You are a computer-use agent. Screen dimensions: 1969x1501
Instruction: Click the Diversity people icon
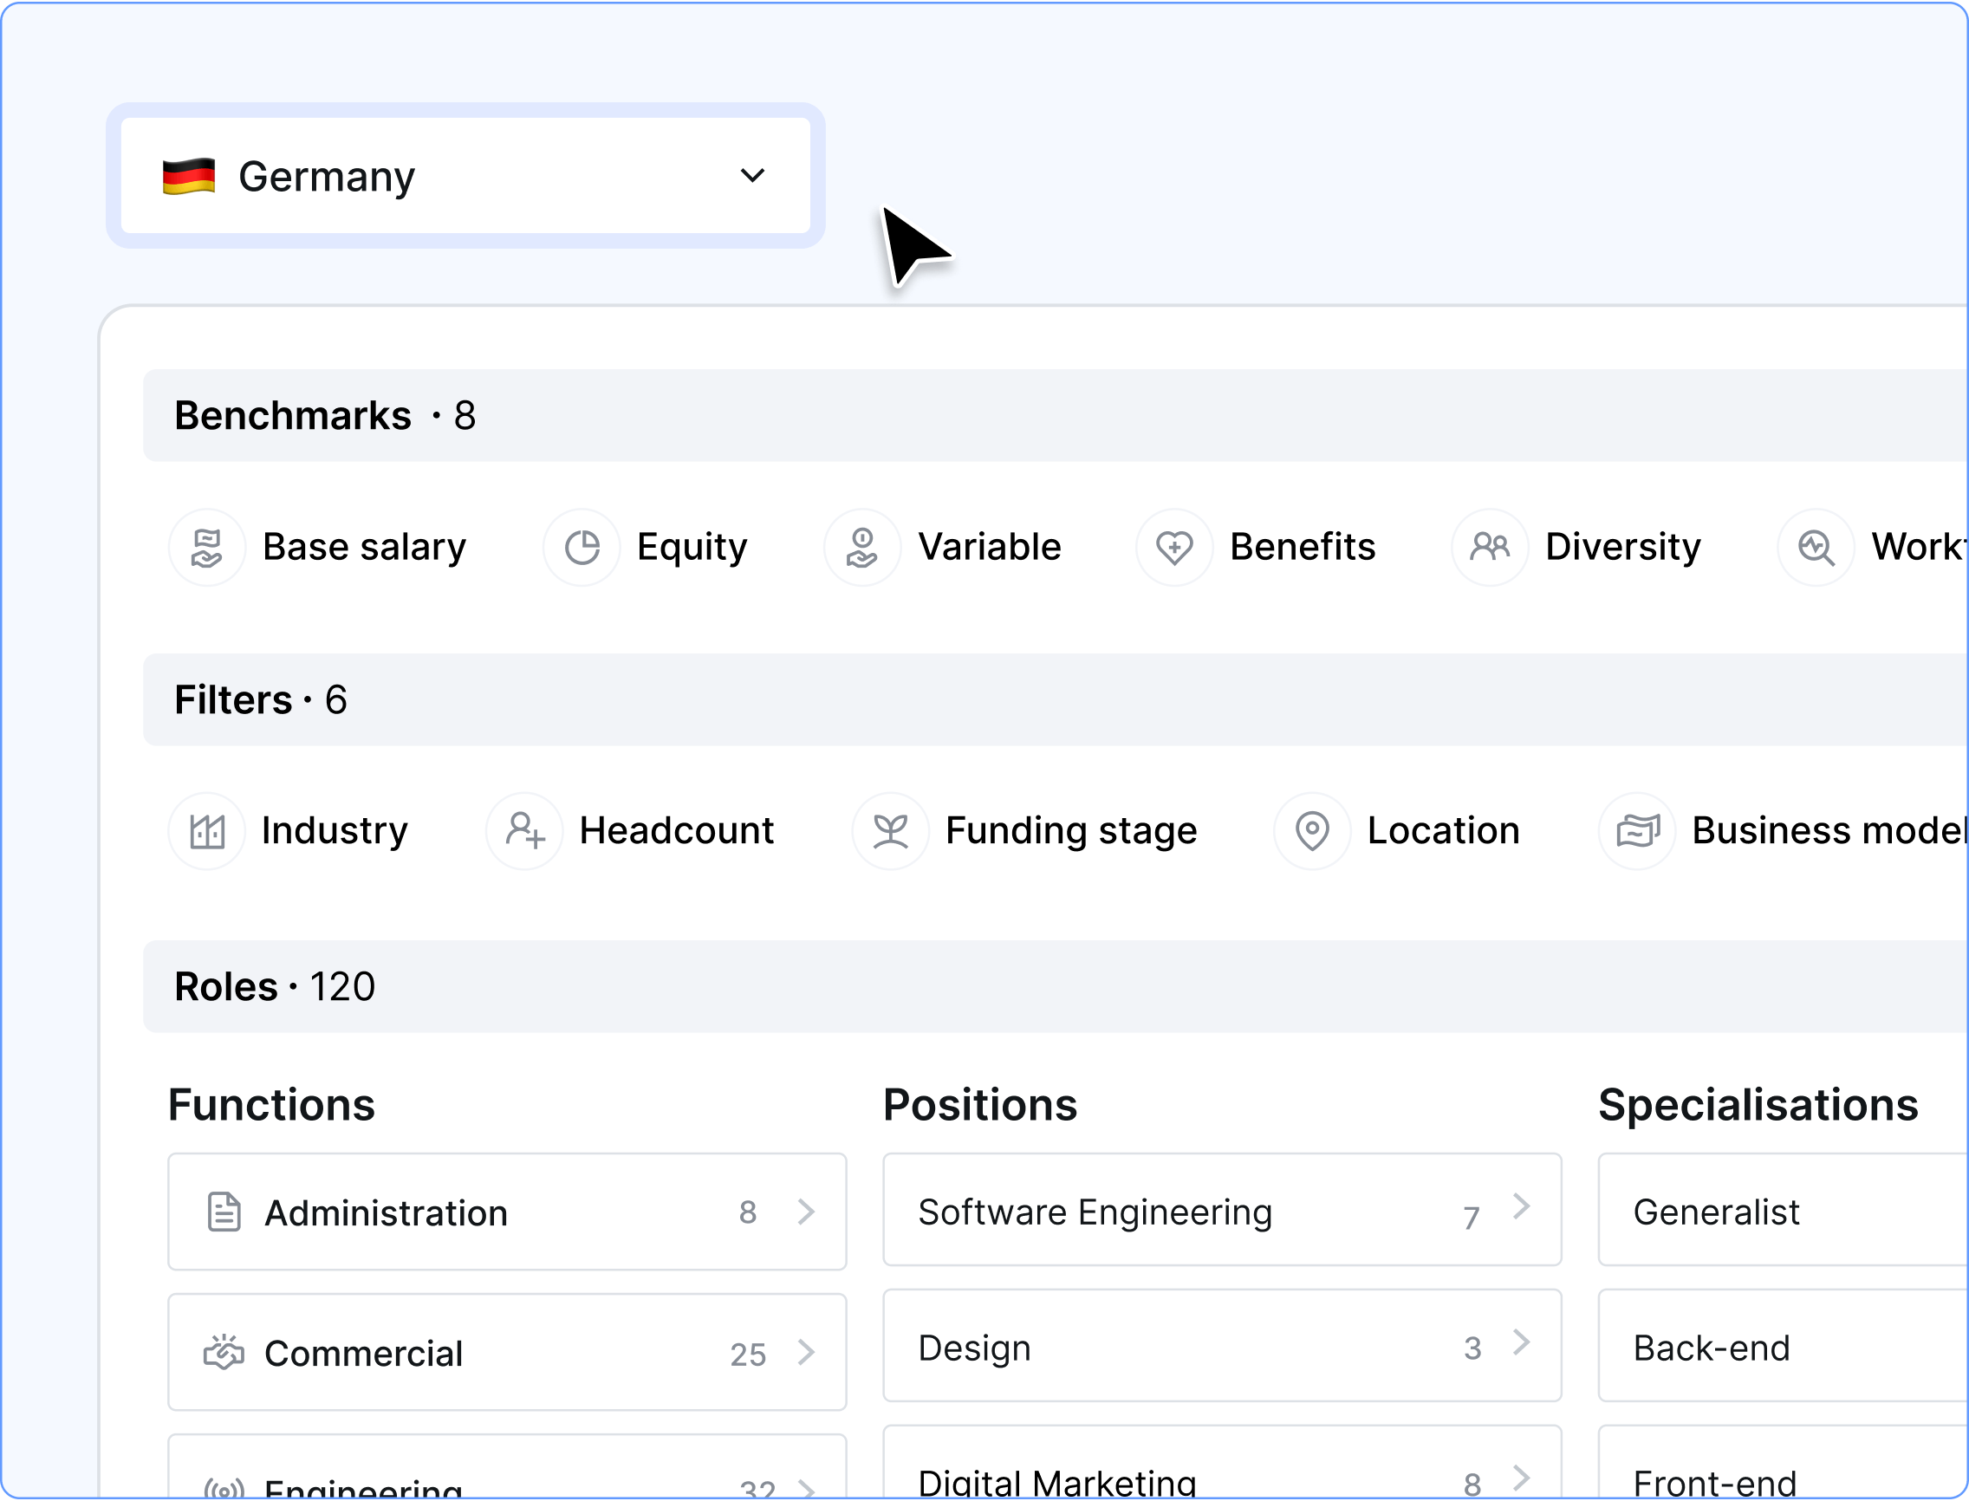1489,547
